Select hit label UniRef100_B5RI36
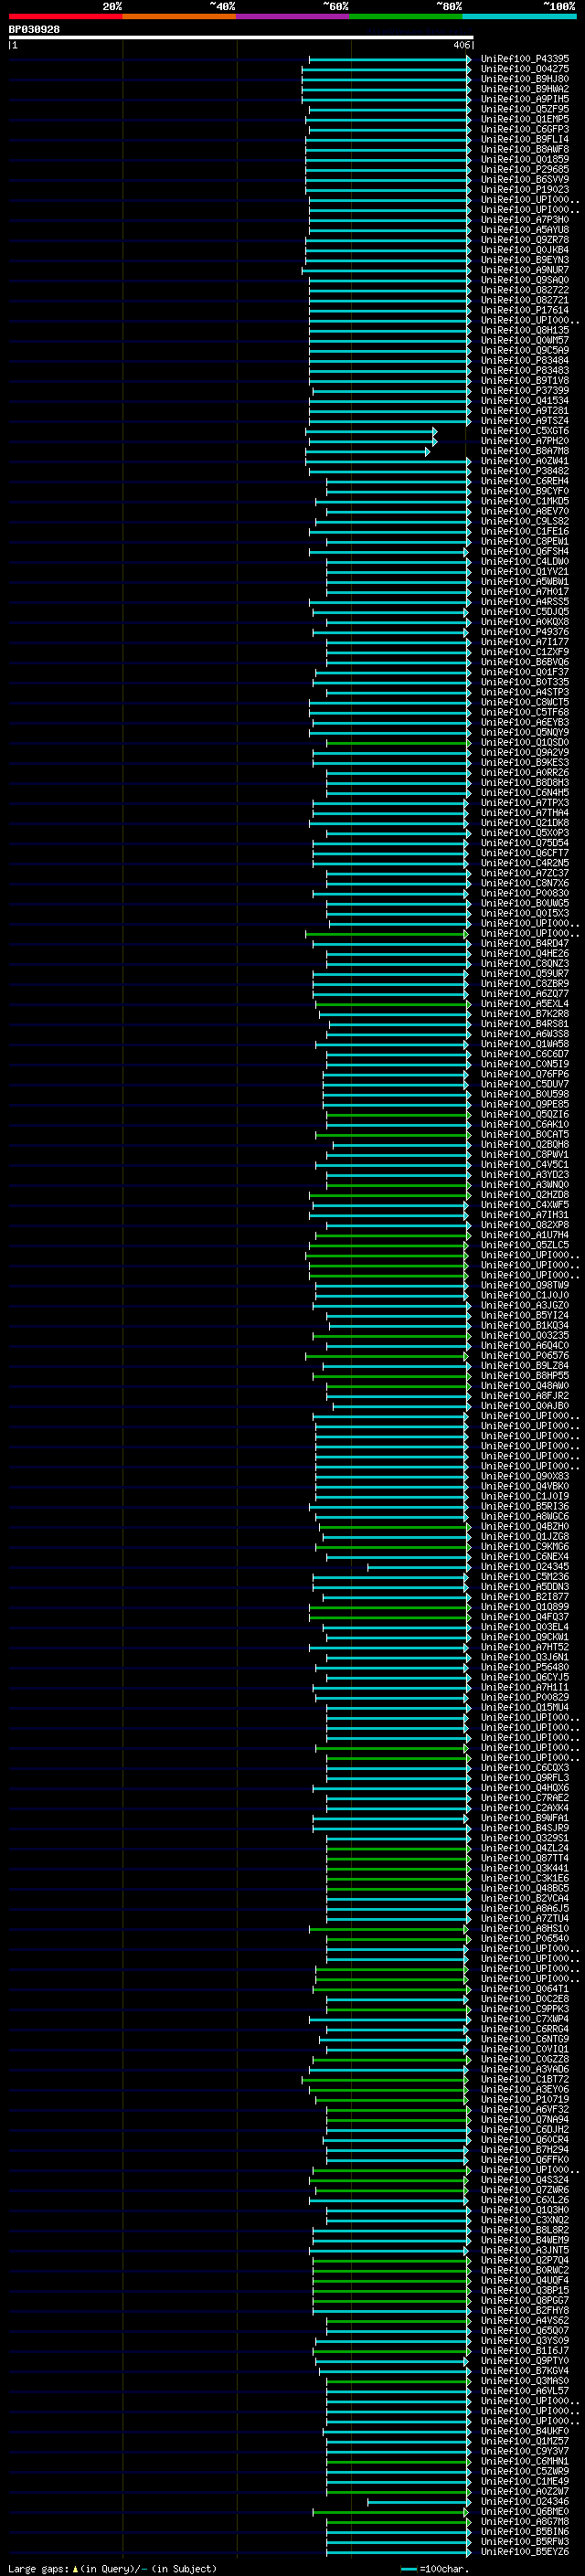585x2576 pixels. click(525, 1506)
